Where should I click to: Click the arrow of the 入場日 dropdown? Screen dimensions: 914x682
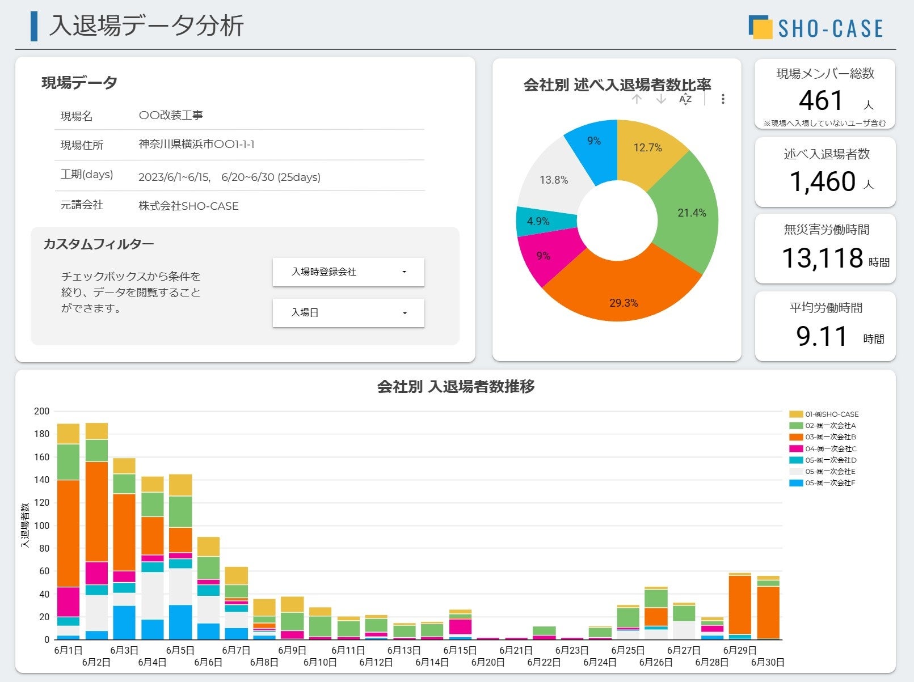pyautogui.click(x=405, y=313)
